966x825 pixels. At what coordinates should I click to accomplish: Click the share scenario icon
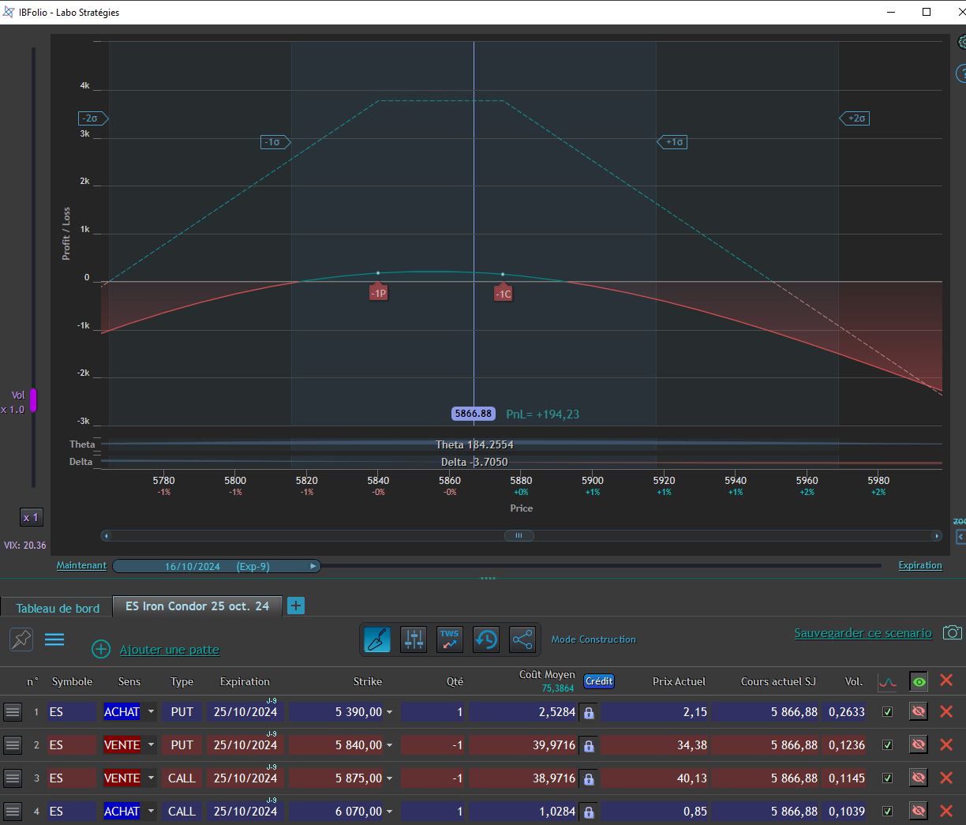tap(522, 639)
